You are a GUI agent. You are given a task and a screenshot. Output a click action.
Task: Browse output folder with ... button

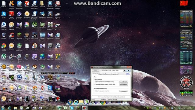pyautogui.click(x=121, y=82)
